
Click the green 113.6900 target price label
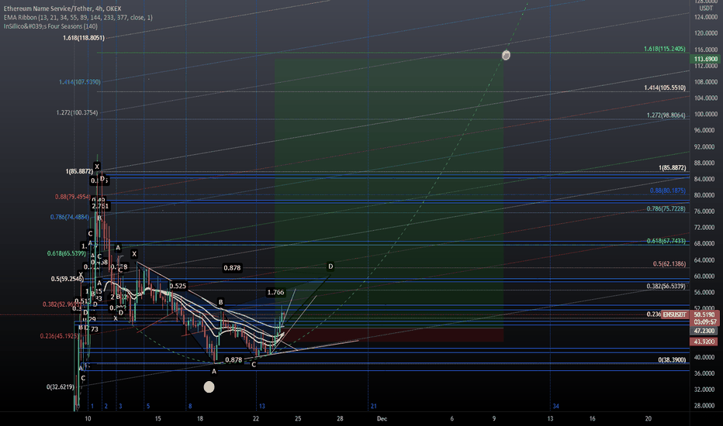705,59
